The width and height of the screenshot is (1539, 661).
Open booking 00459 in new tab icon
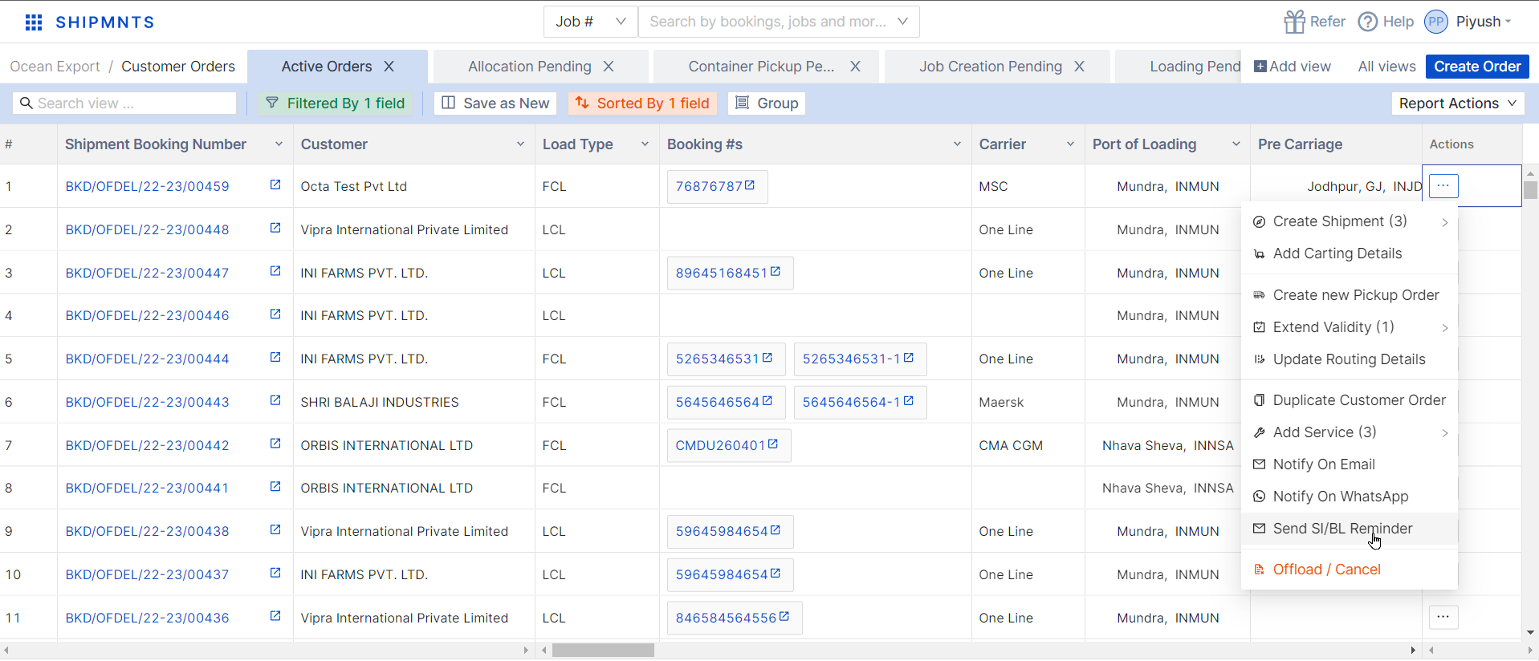point(275,185)
